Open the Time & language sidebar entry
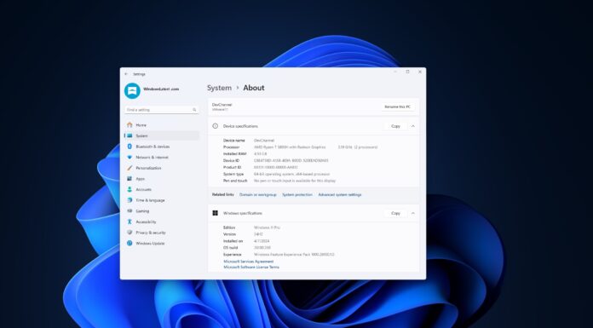593x328 pixels. (162, 200)
